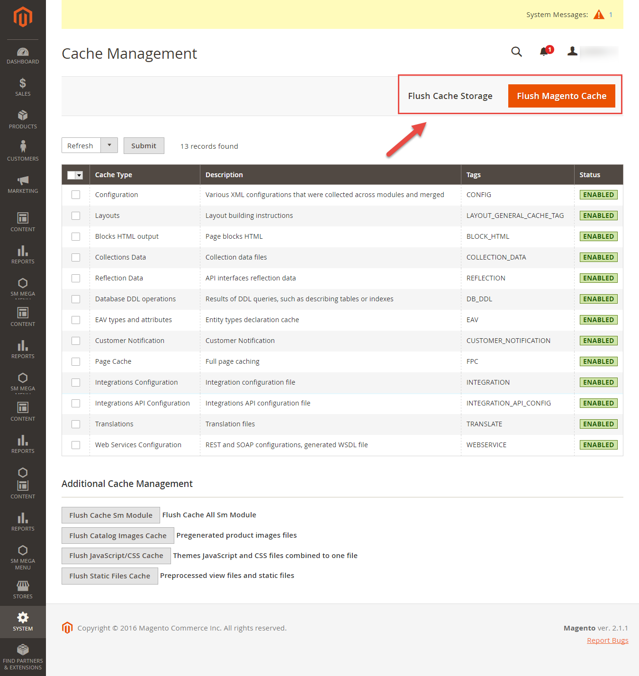Toggle the select-all checkbox in the table header
Screen dimensions: 639x676
click(71, 175)
